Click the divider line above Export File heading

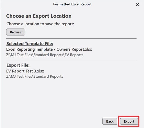(x=71, y=60)
